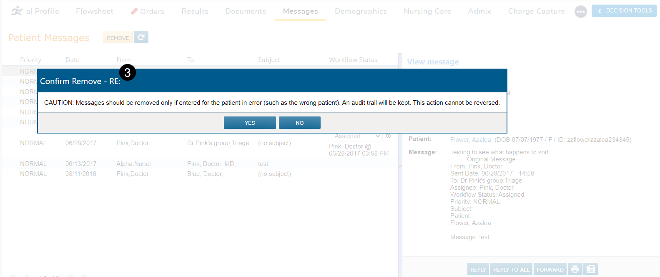
Task: Go to the Nursing Care tab
Action: point(427,11)
